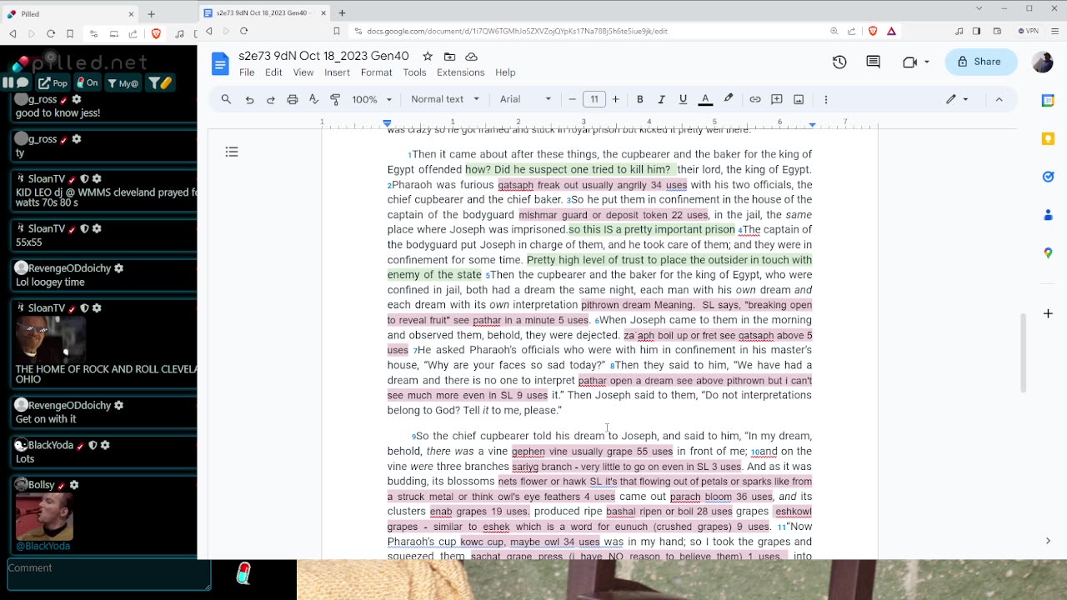Open the File menu
The width and height of the screenshot is (1067, 600).
pyautogui.click(x=247, y=72)
